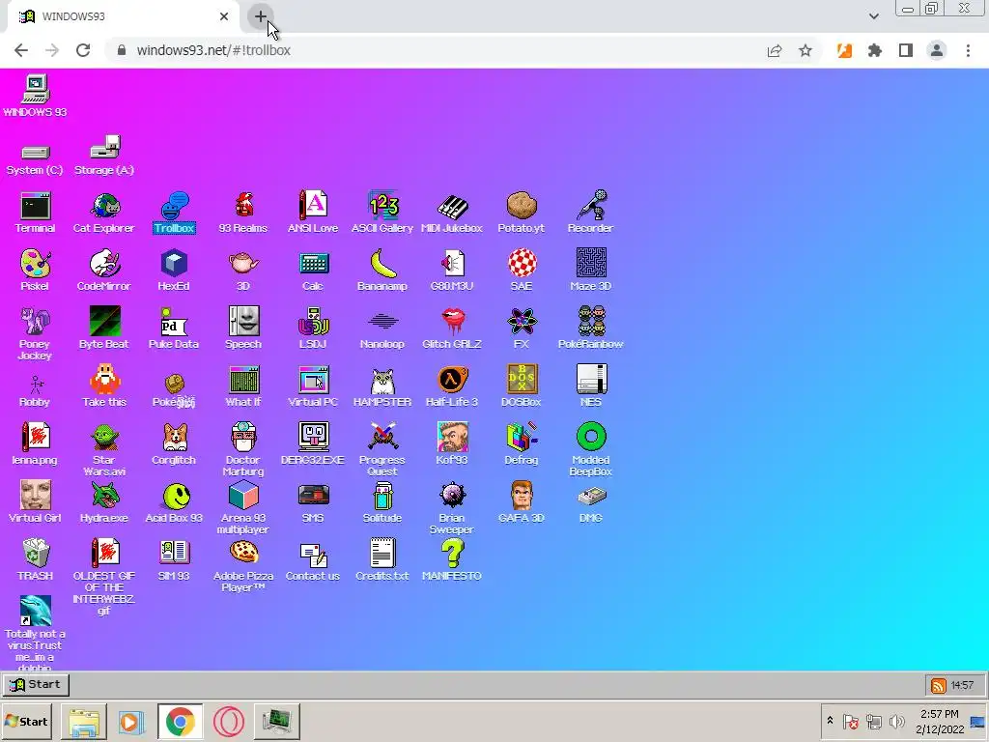Launch Cat Explorer icon
Image resolution: width=989 pixels, height=742 pixels.
click(x=104, y=213)
